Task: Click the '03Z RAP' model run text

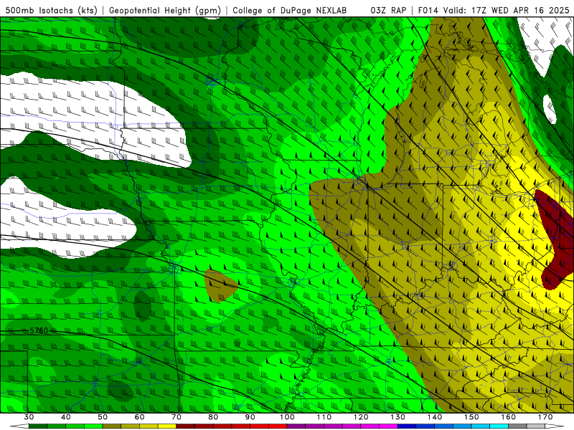Action: click(x=388, y=11)
